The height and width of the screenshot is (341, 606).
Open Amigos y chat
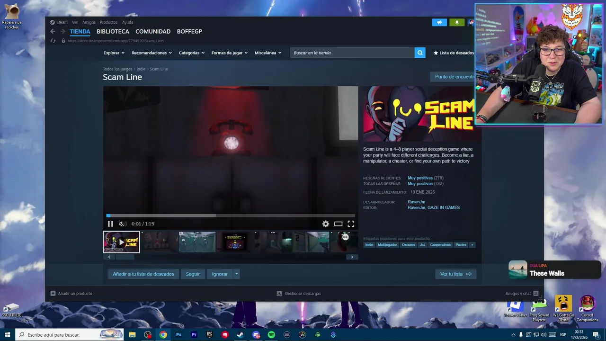pos(522,294)
